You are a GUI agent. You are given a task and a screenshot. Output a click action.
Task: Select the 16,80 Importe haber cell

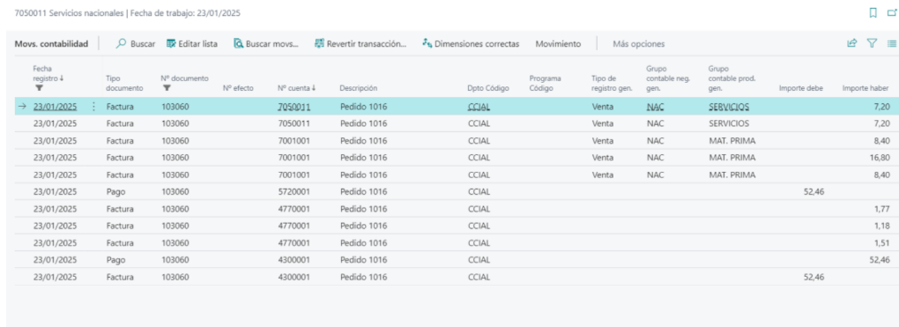880,157
